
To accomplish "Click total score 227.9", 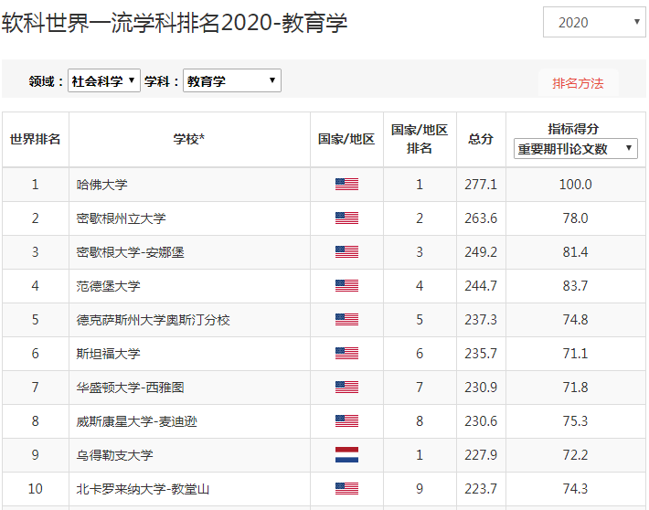I will coord(481,454).
